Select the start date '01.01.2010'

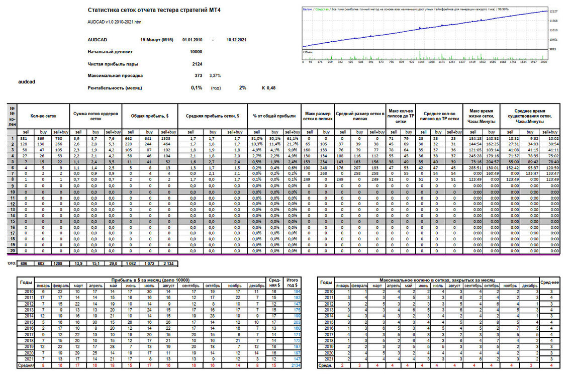pyautogui.click(x=193, y=40)
